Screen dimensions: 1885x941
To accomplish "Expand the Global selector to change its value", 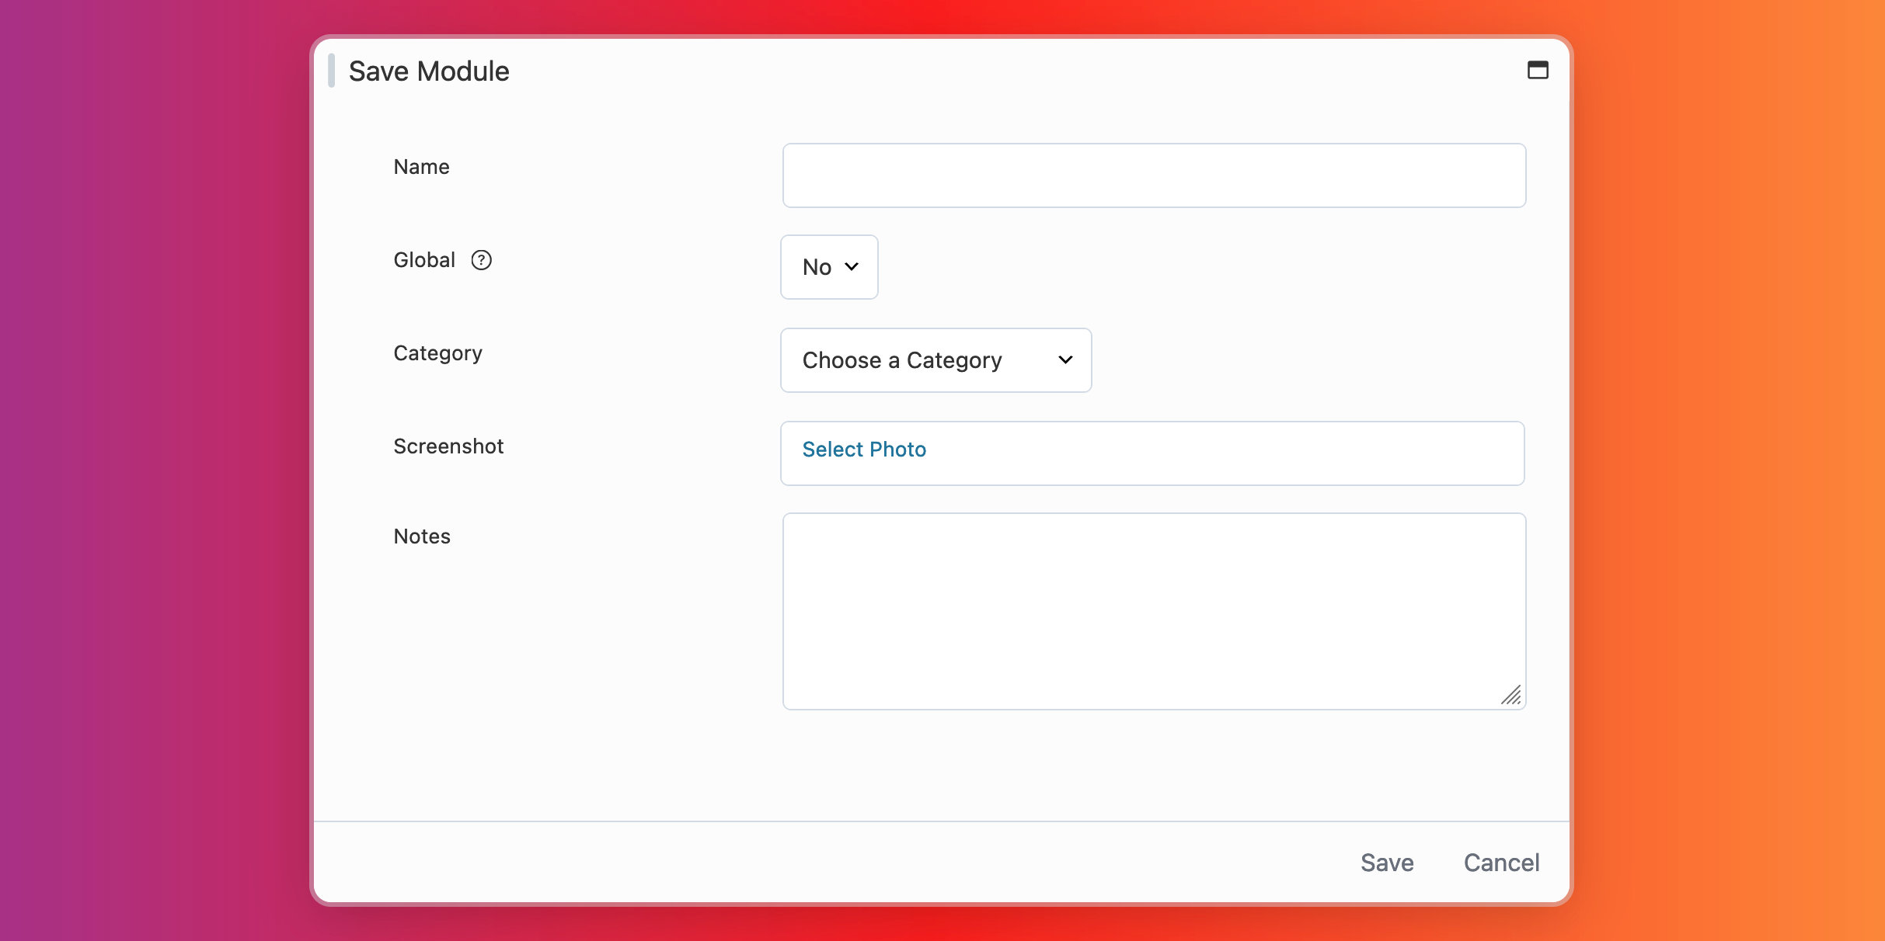I will coord(828,267).
